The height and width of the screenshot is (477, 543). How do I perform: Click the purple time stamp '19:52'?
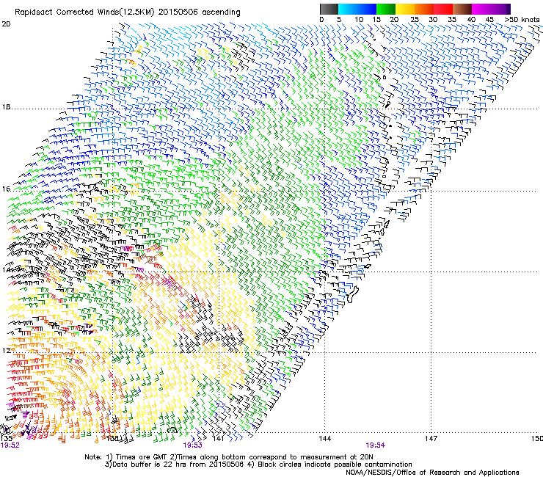tap(10, 445)
